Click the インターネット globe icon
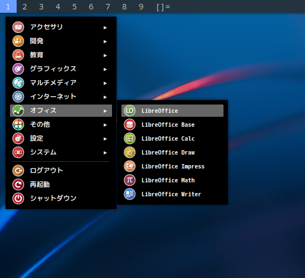The width and height of the screenshot is (305, 278). [x=18, y=97]
